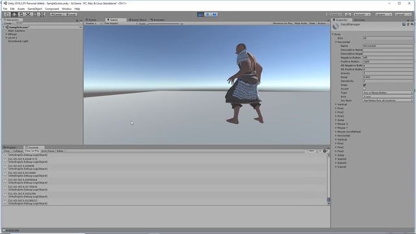The height and width of the screenshot is (234, 416).
Task: Open the Gizmos dropdown
Action: 322,23
